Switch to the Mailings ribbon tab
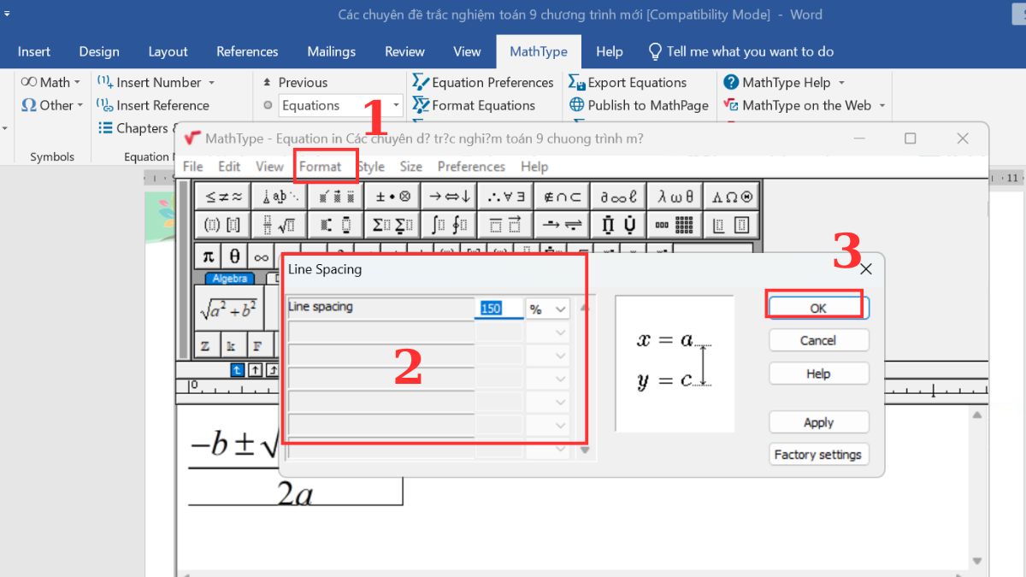 pos(332,51)
